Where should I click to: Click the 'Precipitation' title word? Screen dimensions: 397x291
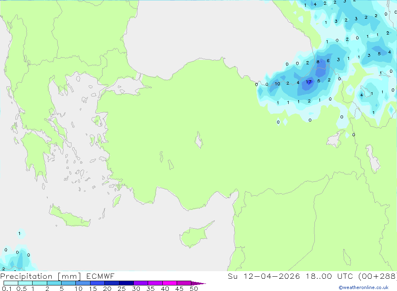point(26,276)
